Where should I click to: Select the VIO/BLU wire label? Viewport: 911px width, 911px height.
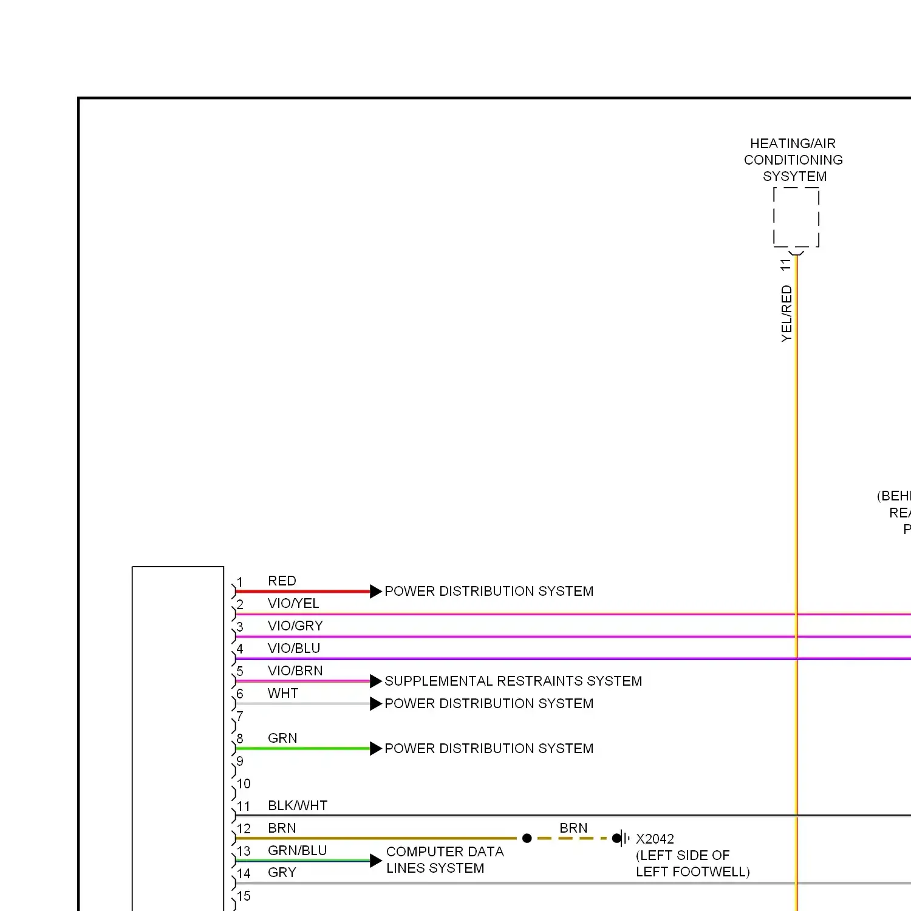pos(294,648)
